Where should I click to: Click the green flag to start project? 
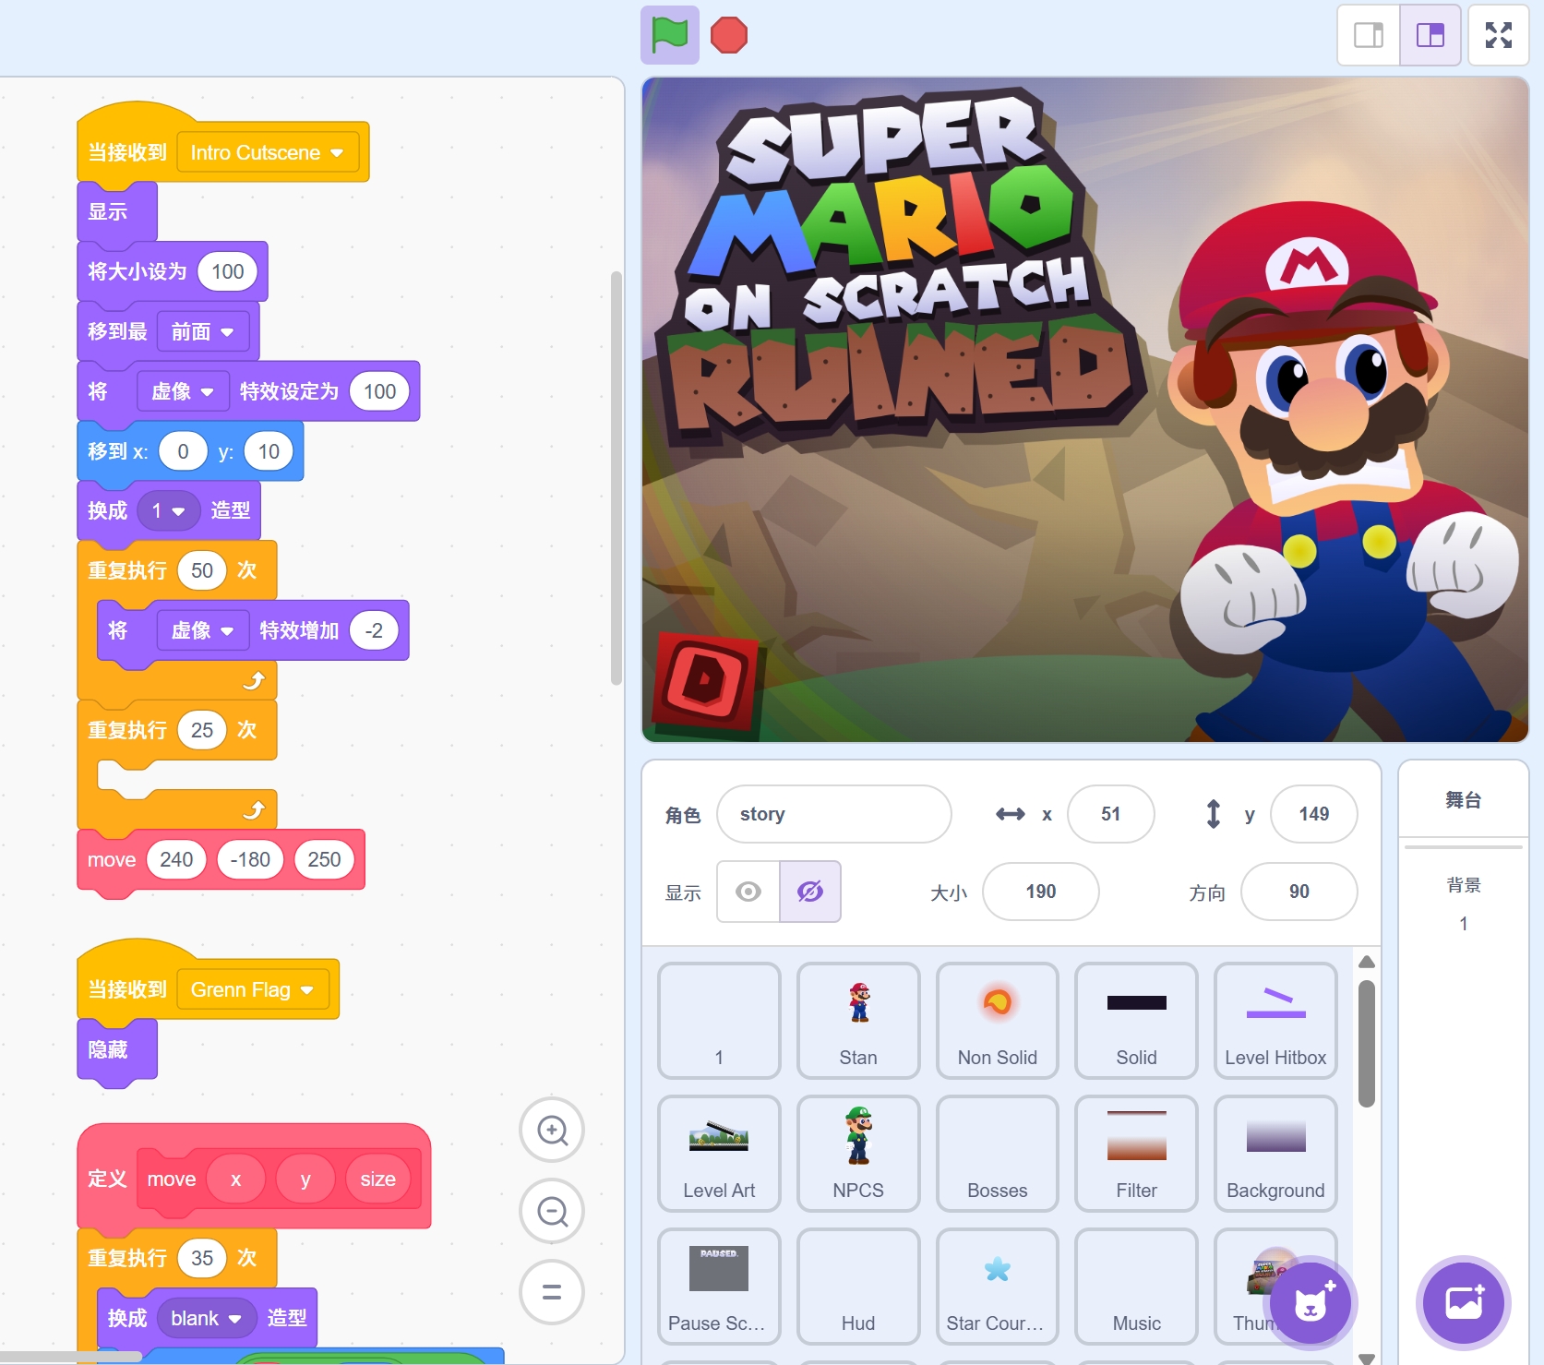669,36
